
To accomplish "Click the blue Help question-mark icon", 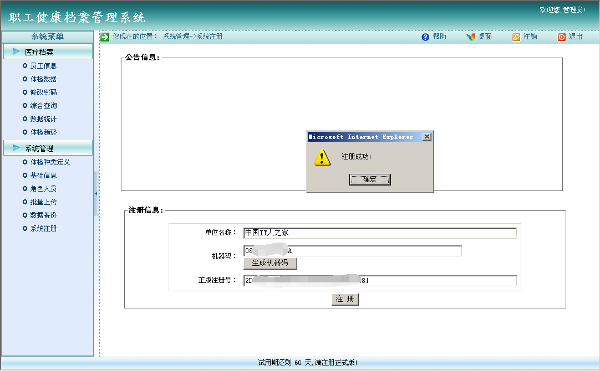I will click(425, 37).
